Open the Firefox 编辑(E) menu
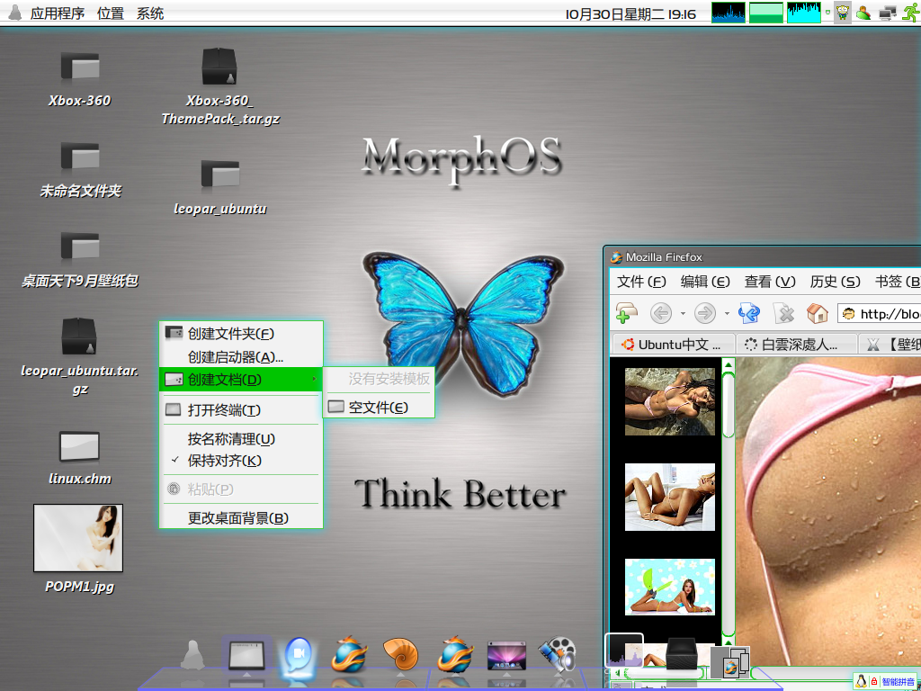The image size is (921, 691). [705, 282]
